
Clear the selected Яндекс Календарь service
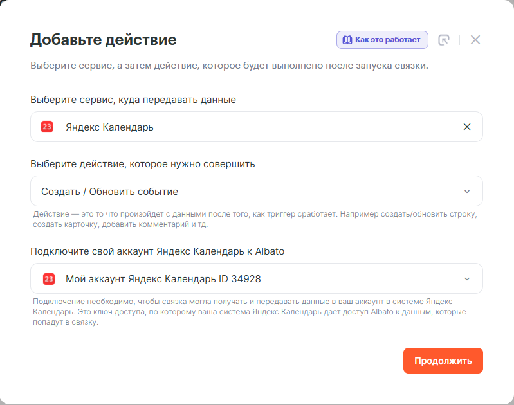[467, 127]
